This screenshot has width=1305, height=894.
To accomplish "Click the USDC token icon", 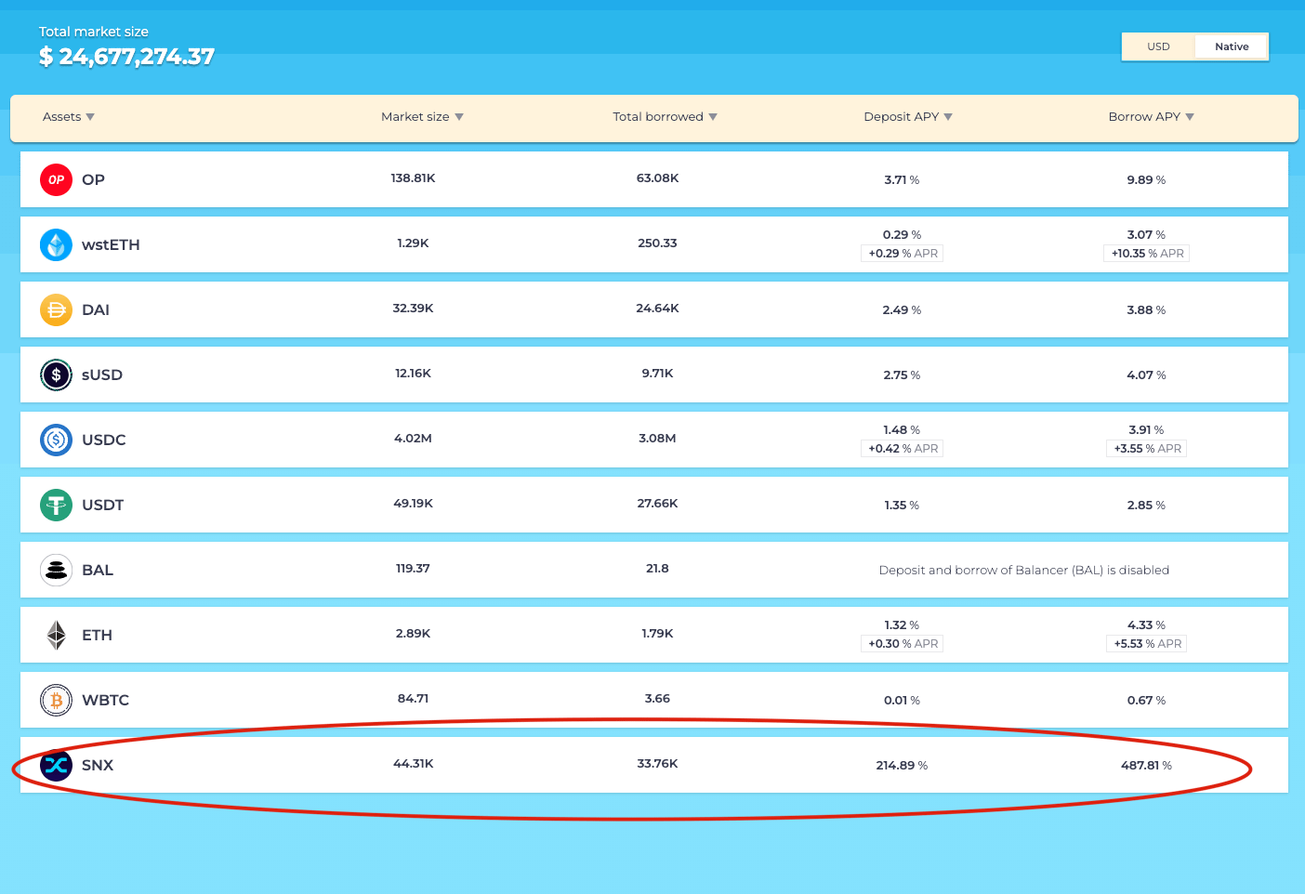I will (56, 440).
